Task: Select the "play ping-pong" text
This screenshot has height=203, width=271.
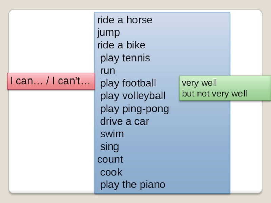Action: [x=134, y=109]
